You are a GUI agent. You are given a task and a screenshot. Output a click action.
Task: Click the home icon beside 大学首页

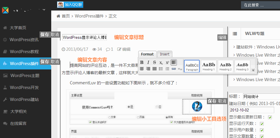point(5,28)
